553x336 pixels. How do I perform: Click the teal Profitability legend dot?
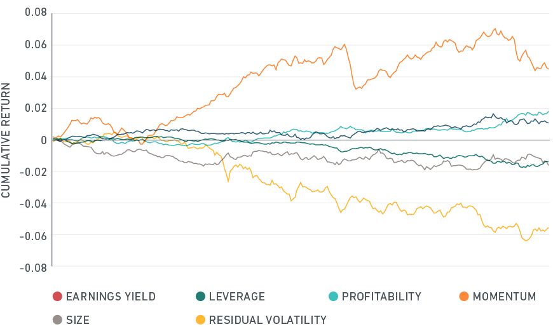coord(333,297)
